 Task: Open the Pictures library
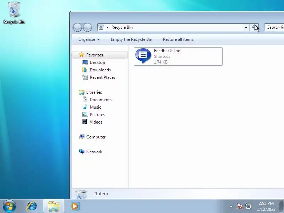tap(97, 115)
